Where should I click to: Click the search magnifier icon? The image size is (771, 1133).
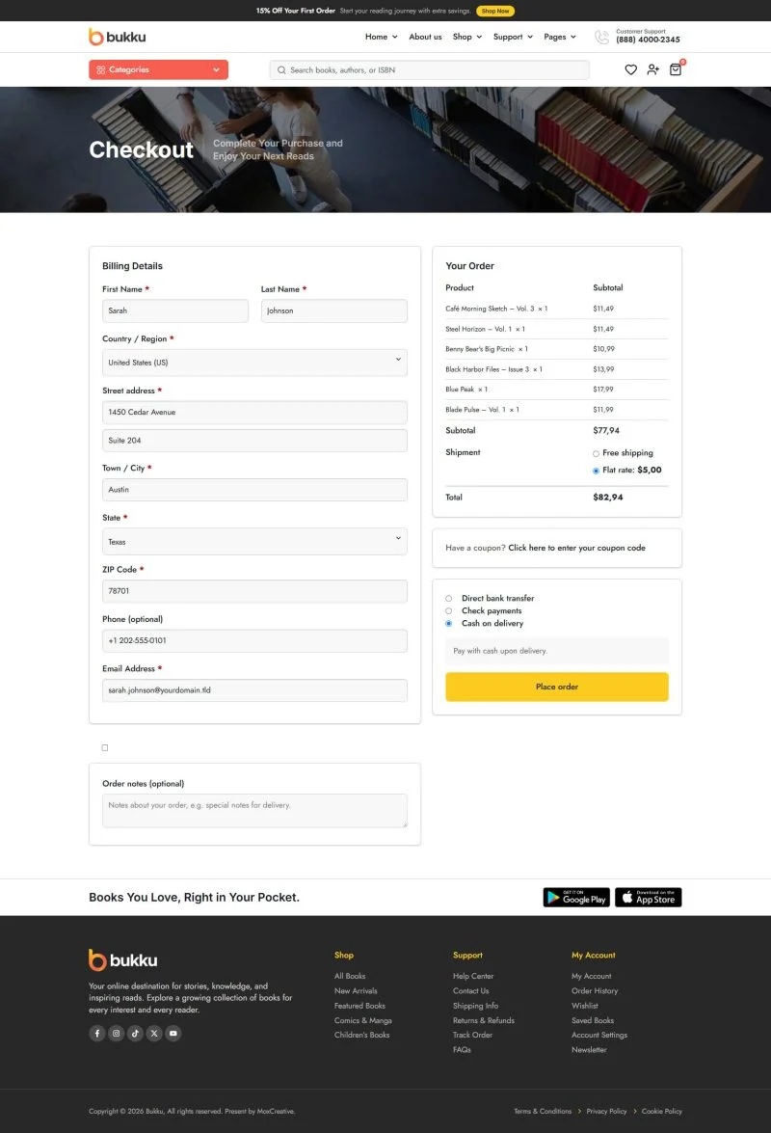tap(281, 70)
